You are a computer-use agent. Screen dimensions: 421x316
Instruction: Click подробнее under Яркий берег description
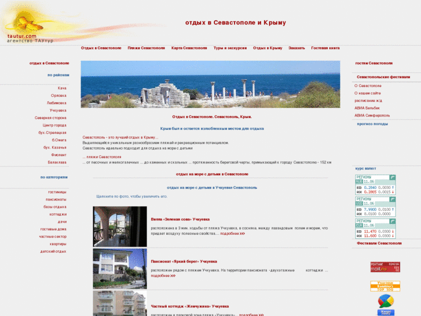(x=163, y=275)
